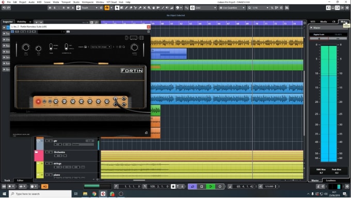Select the Comp hand tool
351x198 pixels.
154,8
